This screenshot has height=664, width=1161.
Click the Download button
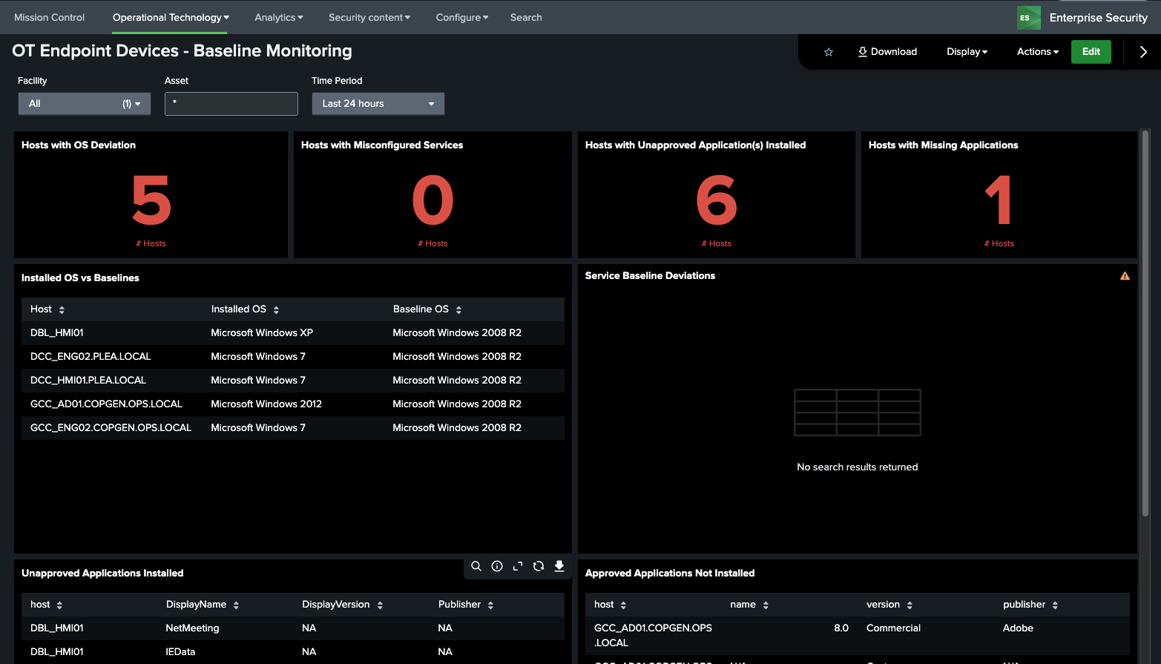[x=887, y=52]
